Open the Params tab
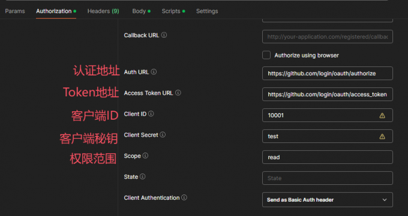408x216 pixels. tap(15, 11)
